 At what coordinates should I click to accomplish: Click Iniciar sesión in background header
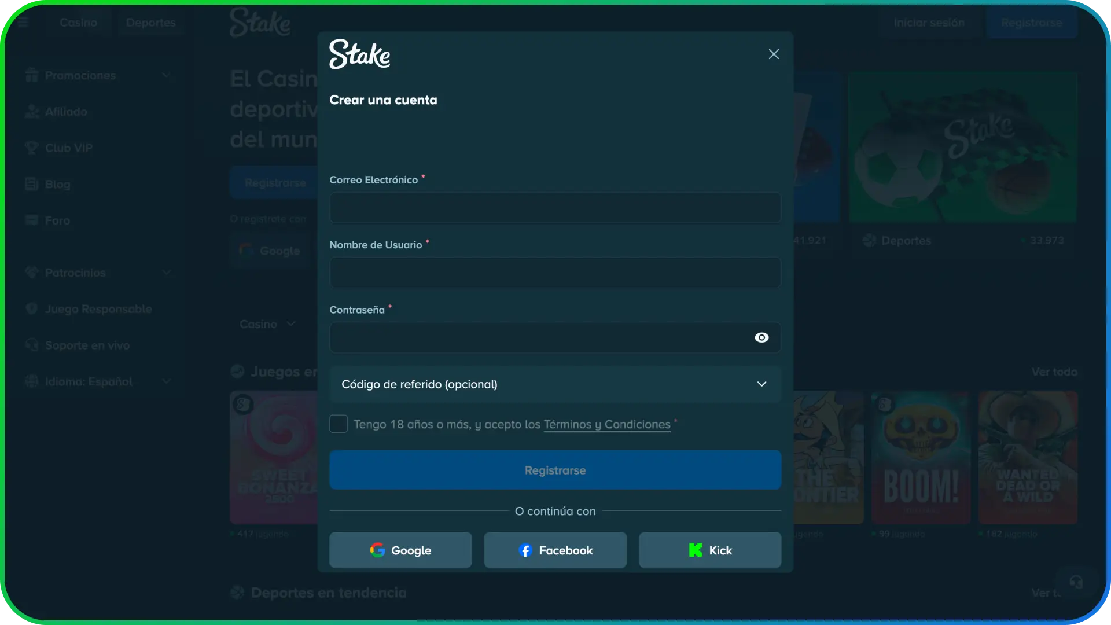click(x=929, y=23)
